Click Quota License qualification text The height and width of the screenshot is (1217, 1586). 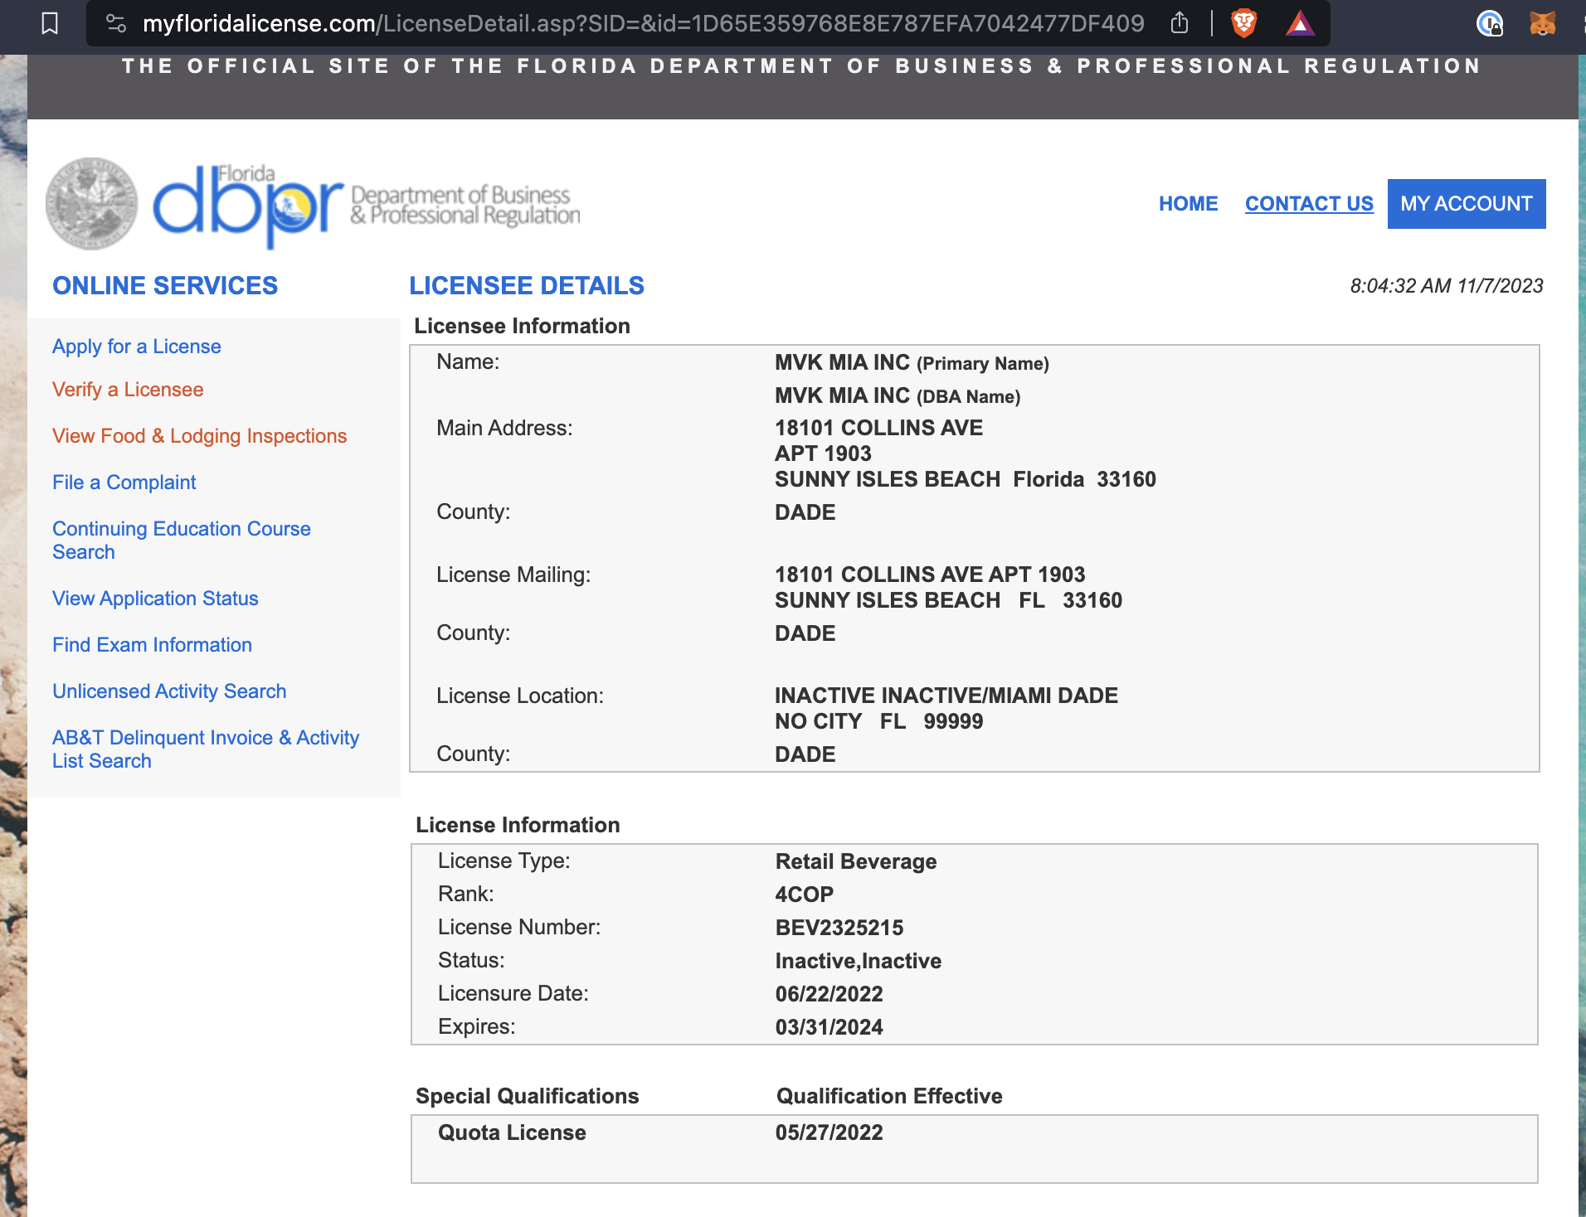tap(512, 1132)
